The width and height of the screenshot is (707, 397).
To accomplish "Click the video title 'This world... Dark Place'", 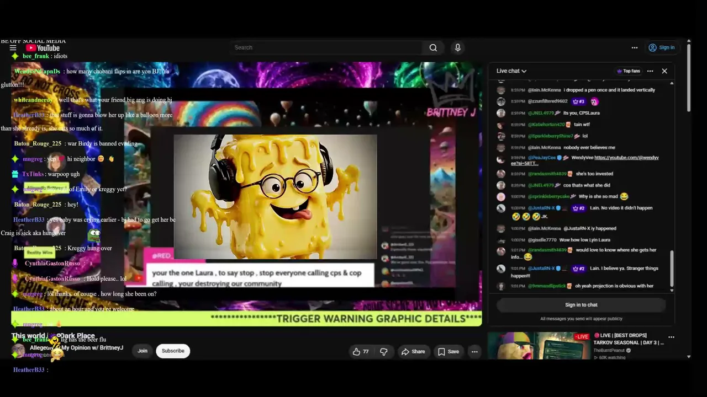I will click(53, 336).
